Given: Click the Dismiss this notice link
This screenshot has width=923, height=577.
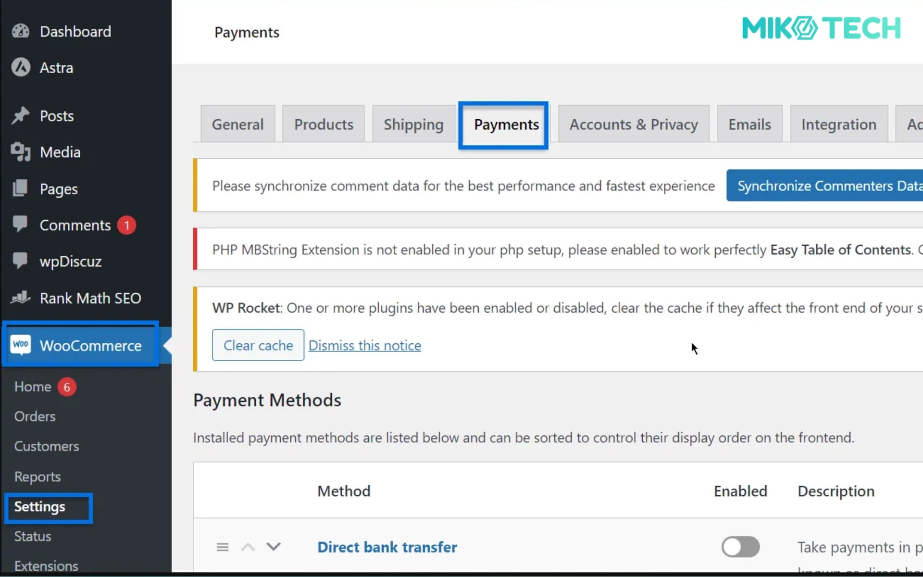Looking at the screenshot, I should (364, 345).
